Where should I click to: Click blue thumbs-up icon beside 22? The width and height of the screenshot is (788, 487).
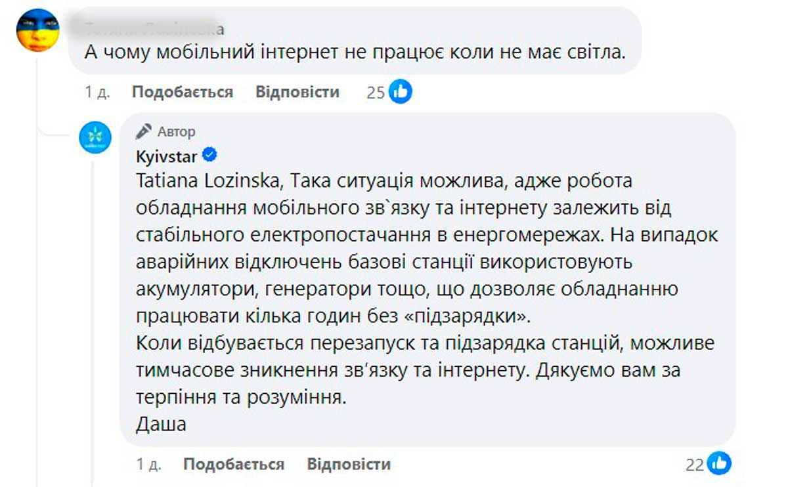pyautogui.click(x=720, y=463)
